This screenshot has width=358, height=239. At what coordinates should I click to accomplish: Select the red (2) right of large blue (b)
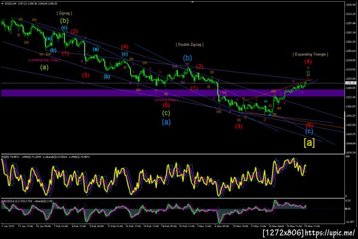(199, 66)
